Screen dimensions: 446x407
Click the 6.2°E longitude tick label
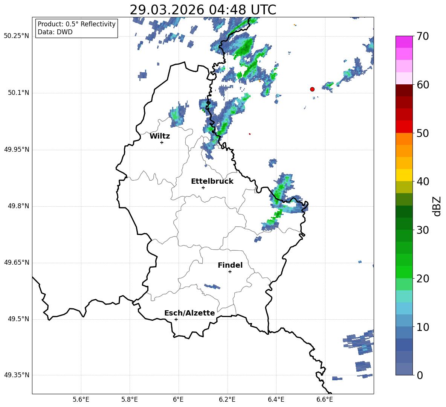click(x=227, y=399)
